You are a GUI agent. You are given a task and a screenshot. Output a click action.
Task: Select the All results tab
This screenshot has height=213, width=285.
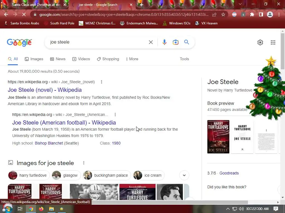[x=13, y=59]
